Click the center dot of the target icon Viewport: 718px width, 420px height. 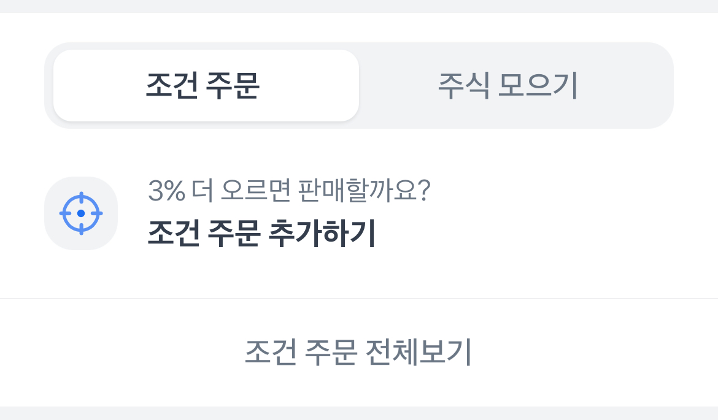click(x=81, y=213)
